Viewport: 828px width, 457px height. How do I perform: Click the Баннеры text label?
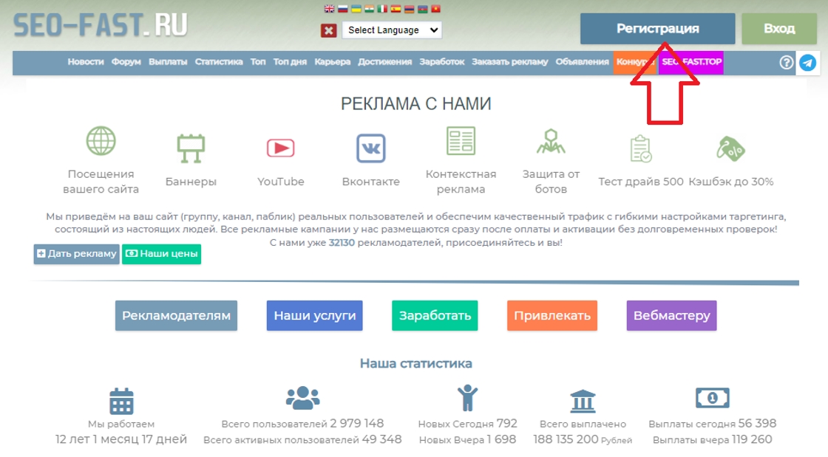[x=191, y=182]
